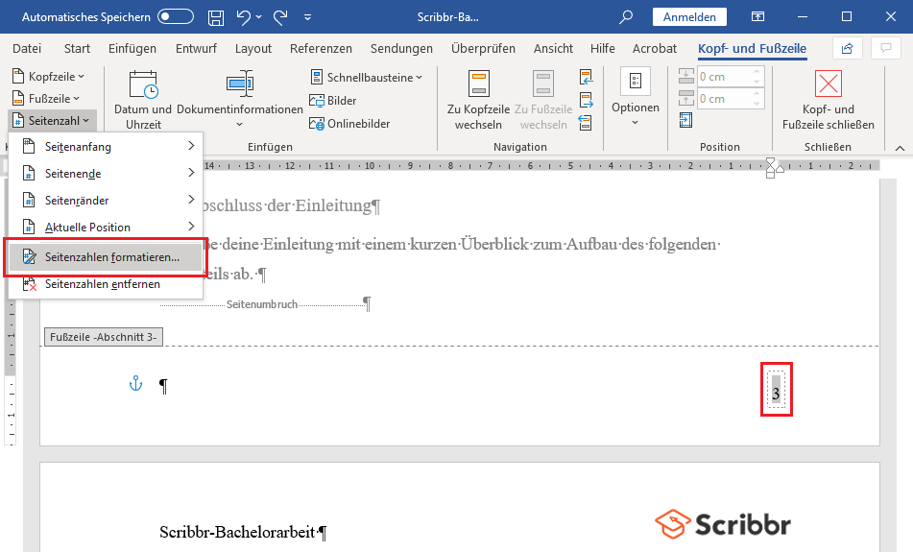The height and width of the screenshot is (552, 913).
Task: Open Seitenränder submenu
Action: [x=106, y=201]
